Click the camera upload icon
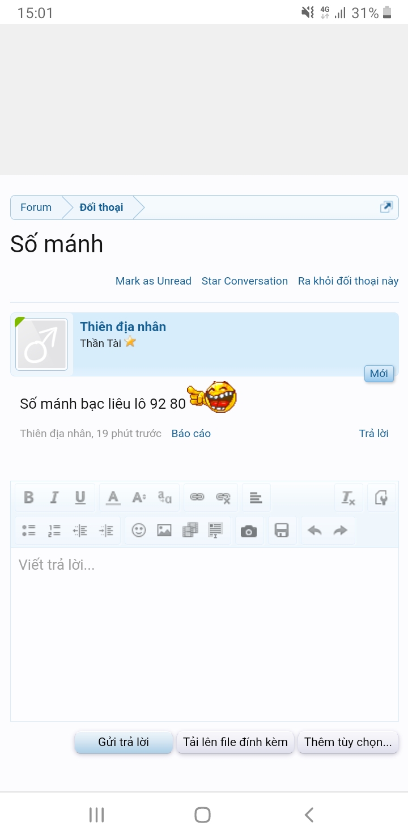This screenshot has height=839, width=408. tap(249, 531)
